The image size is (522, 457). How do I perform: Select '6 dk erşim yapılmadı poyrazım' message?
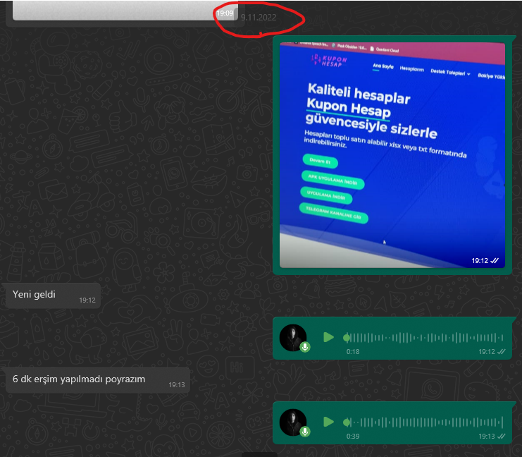[97, 380]
